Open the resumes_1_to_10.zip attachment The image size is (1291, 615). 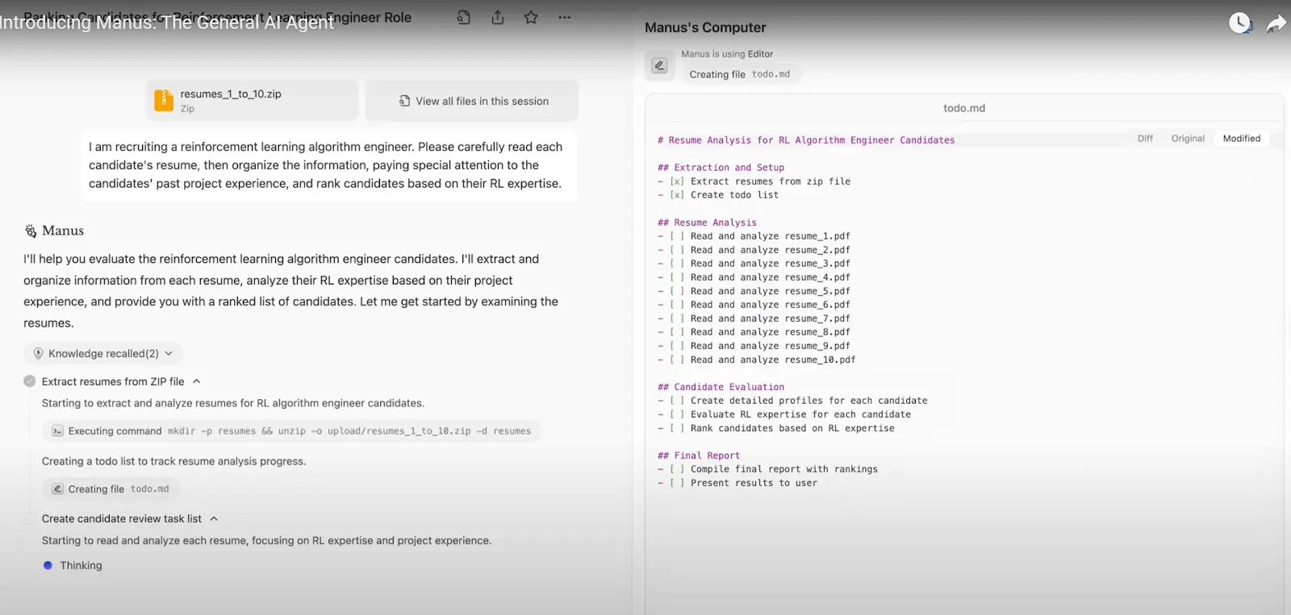pos(252,100)
